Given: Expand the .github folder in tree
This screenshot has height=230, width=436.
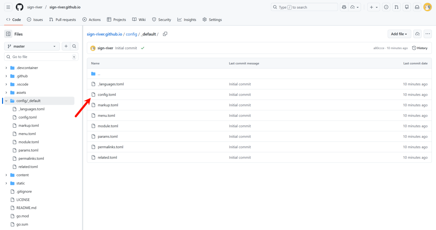Looking at the screenshot, I should coord(6,76).
